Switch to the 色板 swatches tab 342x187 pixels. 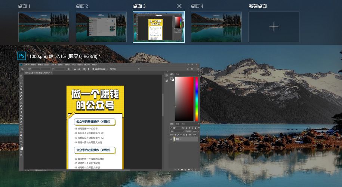tap(177, 74)
